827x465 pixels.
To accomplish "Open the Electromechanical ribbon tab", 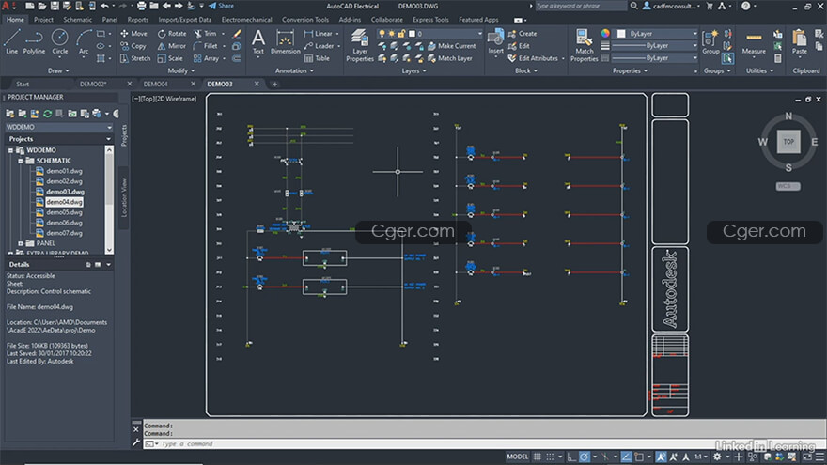I will tap(246, 20).
